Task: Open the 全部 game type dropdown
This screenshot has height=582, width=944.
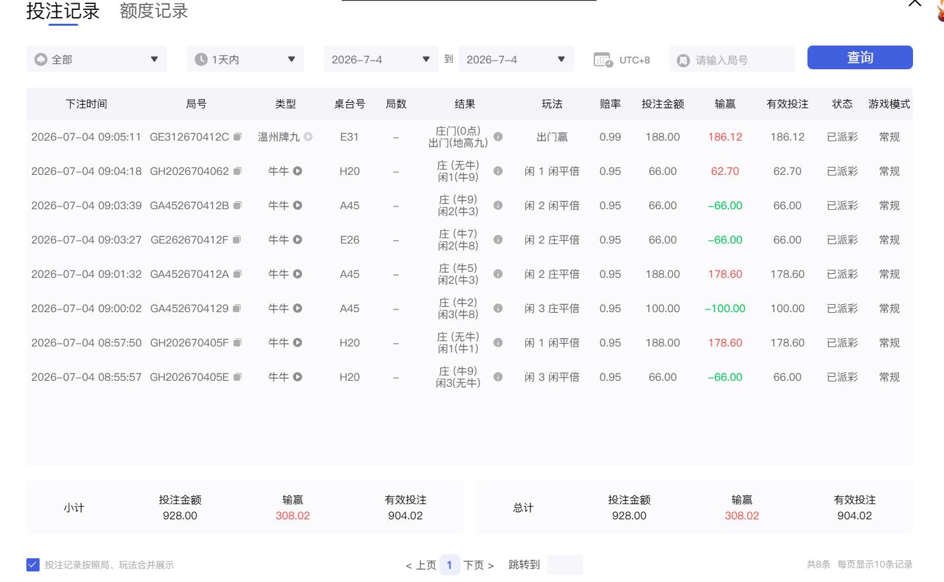Action: (x=96, y=59)
